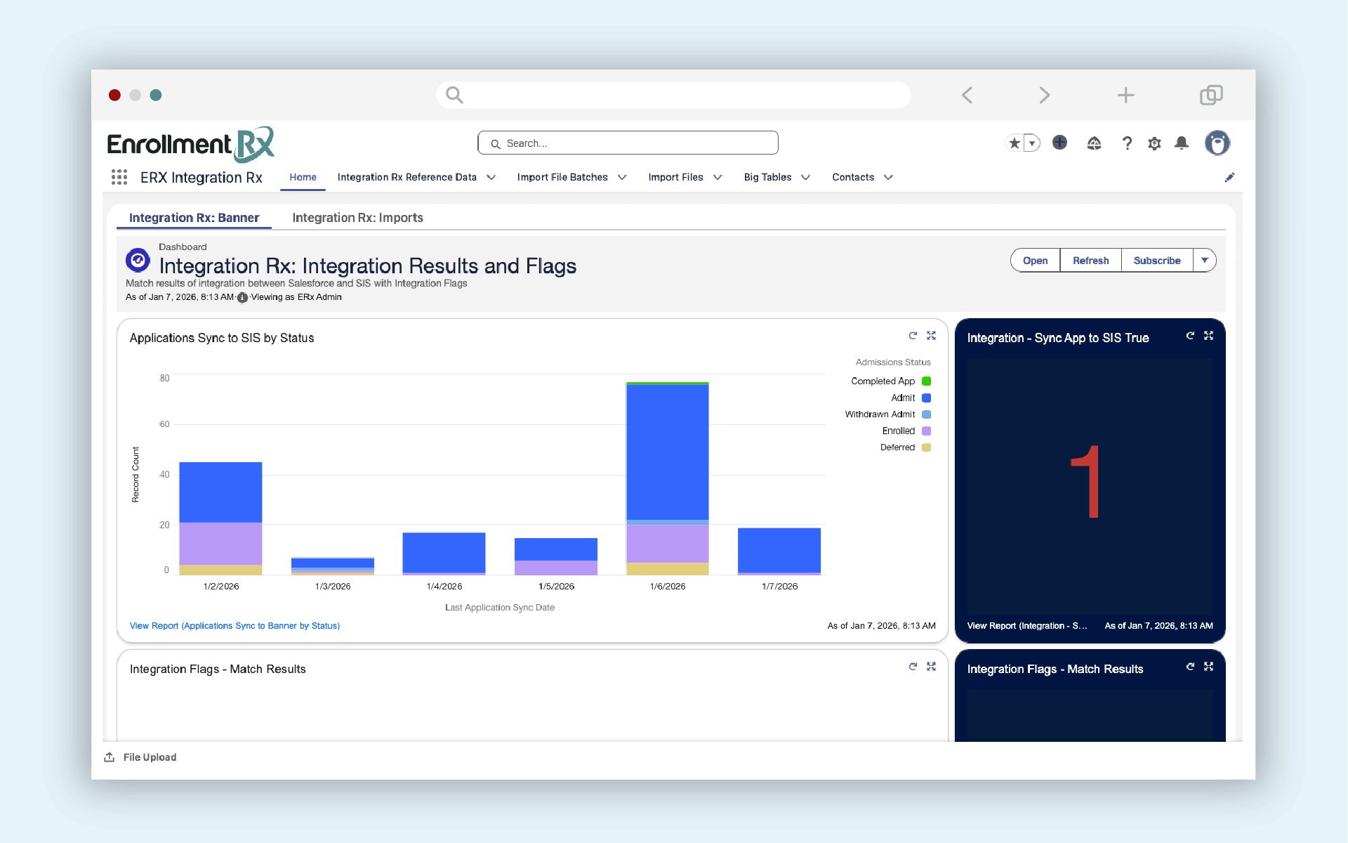This screenshot has height=843, width=1348.
Task: Refresh the Applications Sync to SIS chart
Action: 913,336
